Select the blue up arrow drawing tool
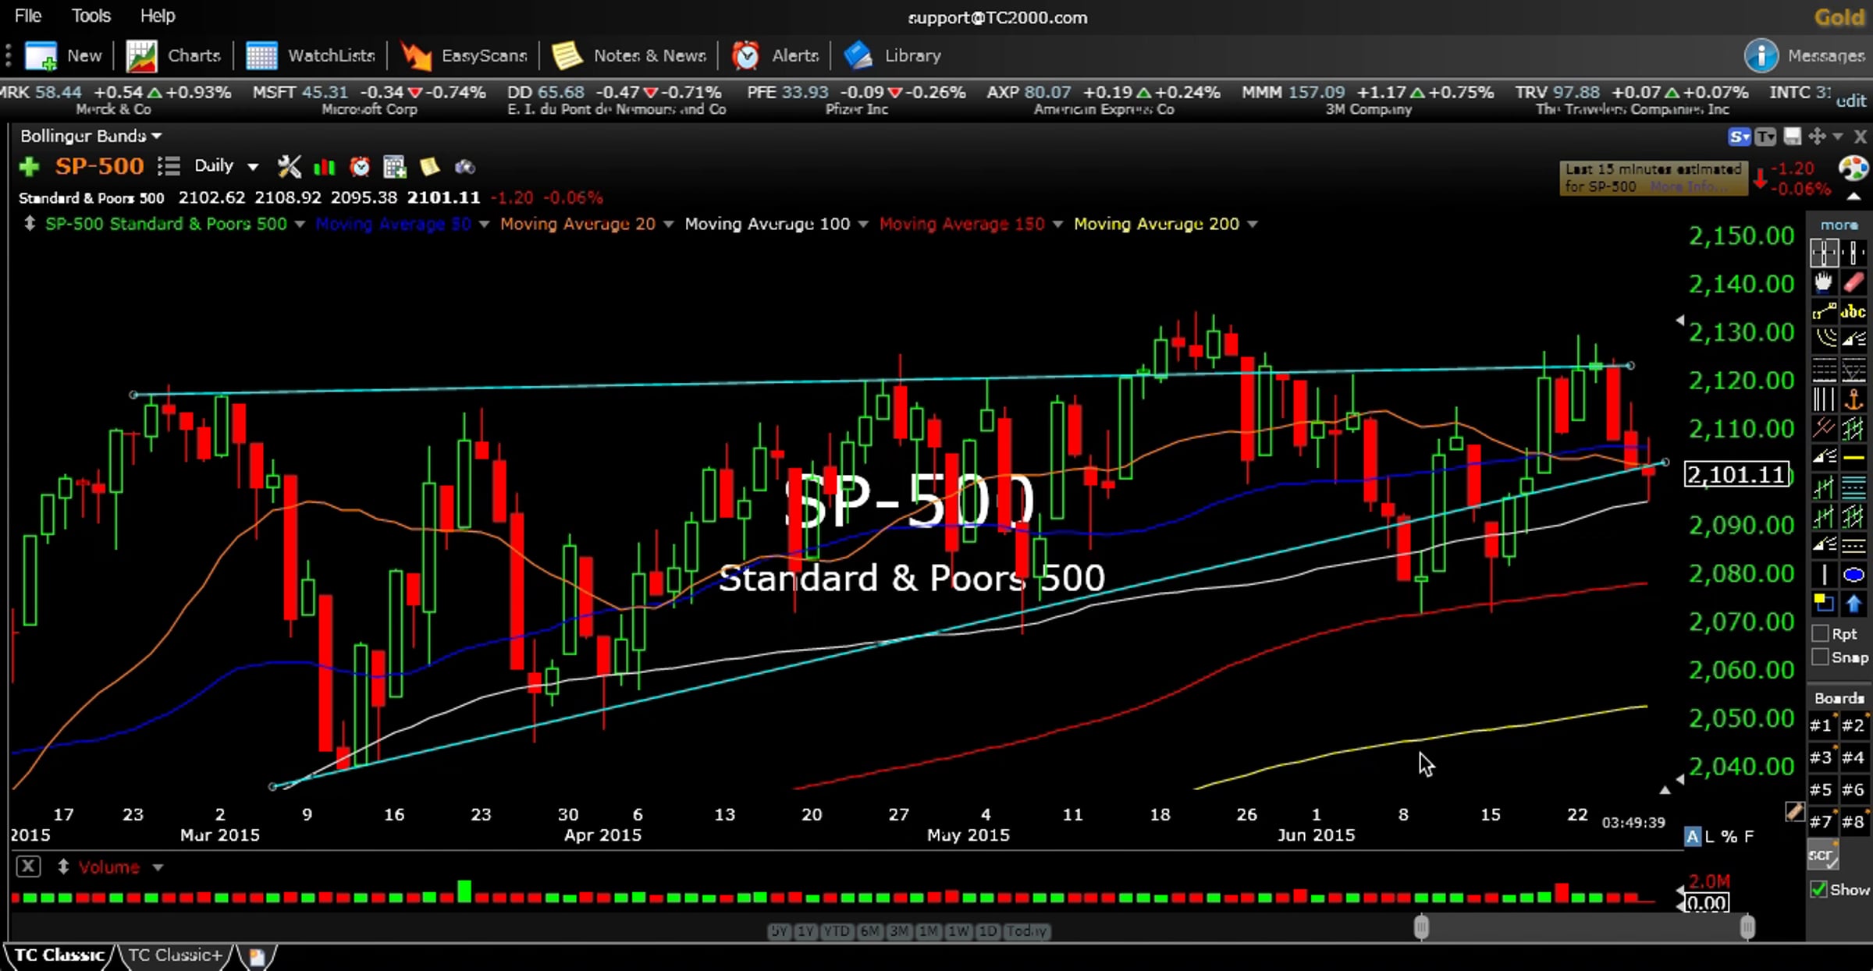Image resolution: width=1873 pixels, height=971 pixels. 1853,604
